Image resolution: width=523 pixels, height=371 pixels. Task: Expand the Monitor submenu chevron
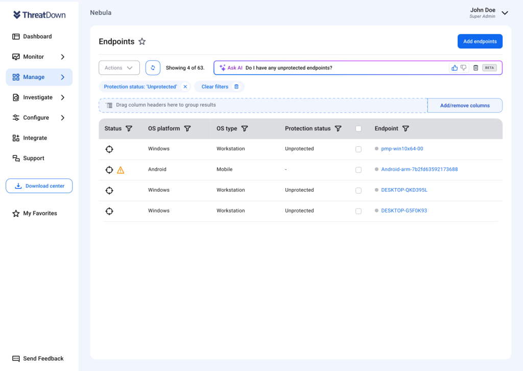(63, 57)
